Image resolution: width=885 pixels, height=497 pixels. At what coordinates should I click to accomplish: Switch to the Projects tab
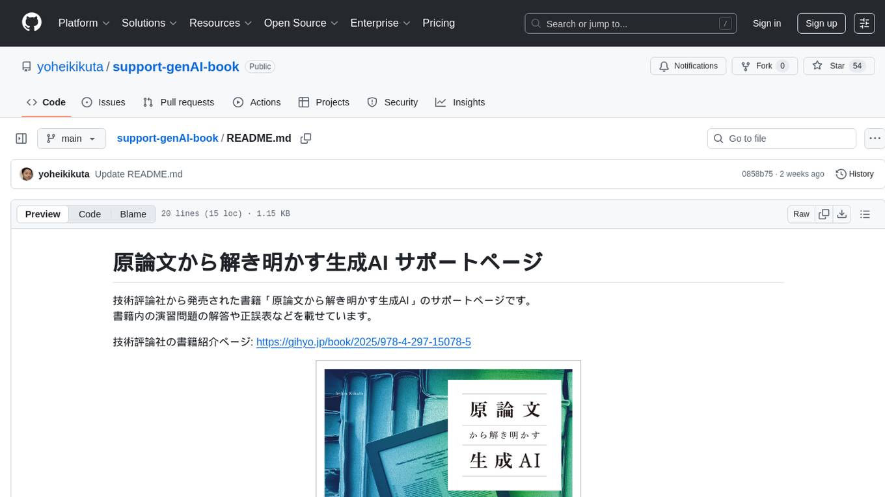pos(324,102)
